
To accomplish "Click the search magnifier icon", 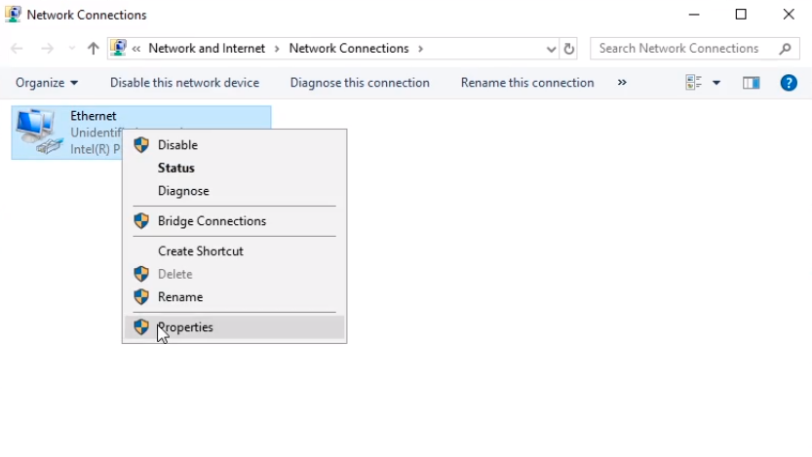I will pos(786,49).
